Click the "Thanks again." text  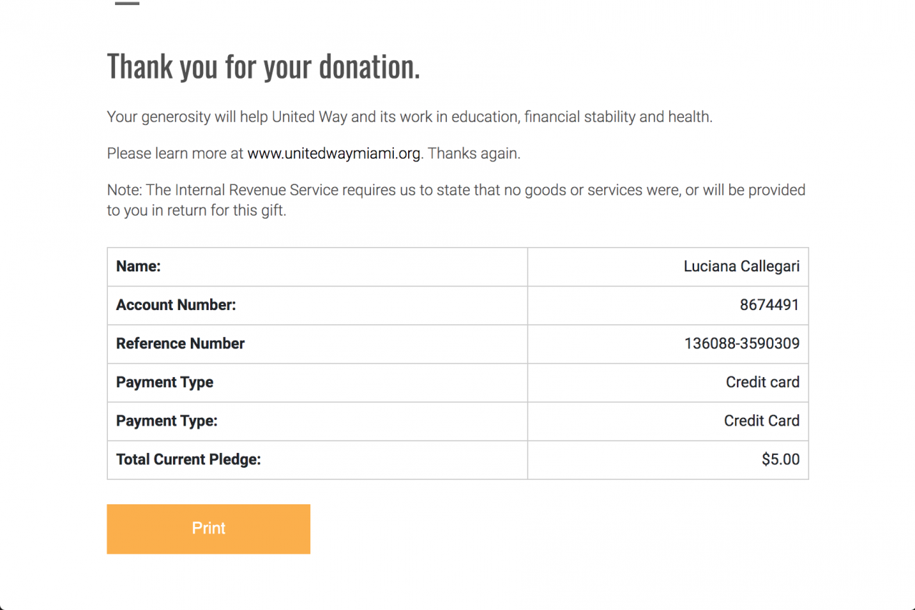click(474, 154)
